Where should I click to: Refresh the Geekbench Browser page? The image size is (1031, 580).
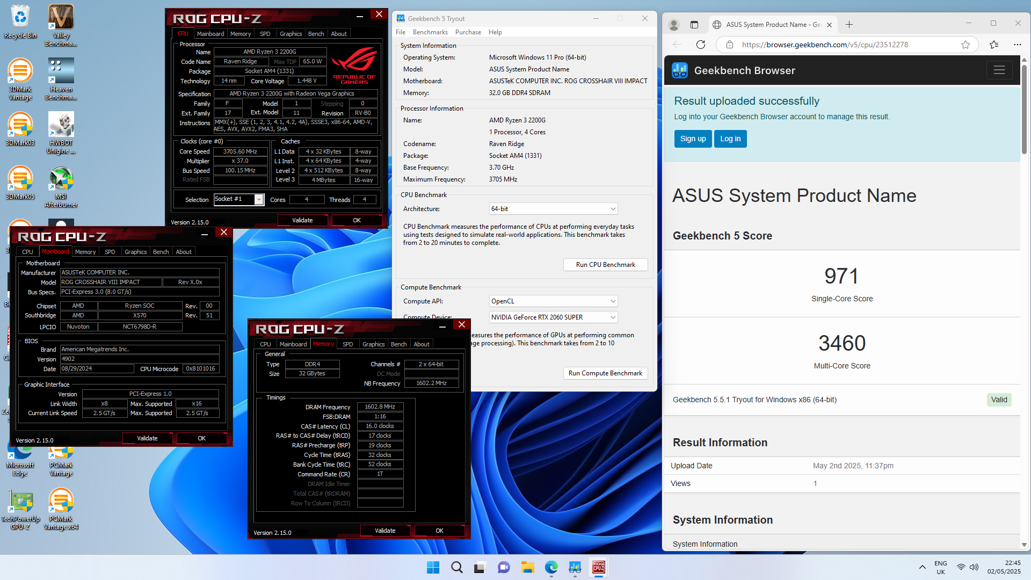(x=700, y=45)
